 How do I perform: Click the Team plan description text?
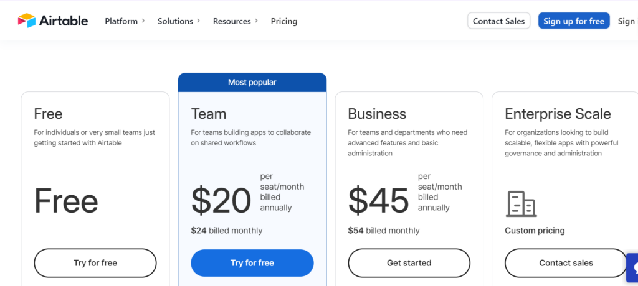[x=250, y=138]
